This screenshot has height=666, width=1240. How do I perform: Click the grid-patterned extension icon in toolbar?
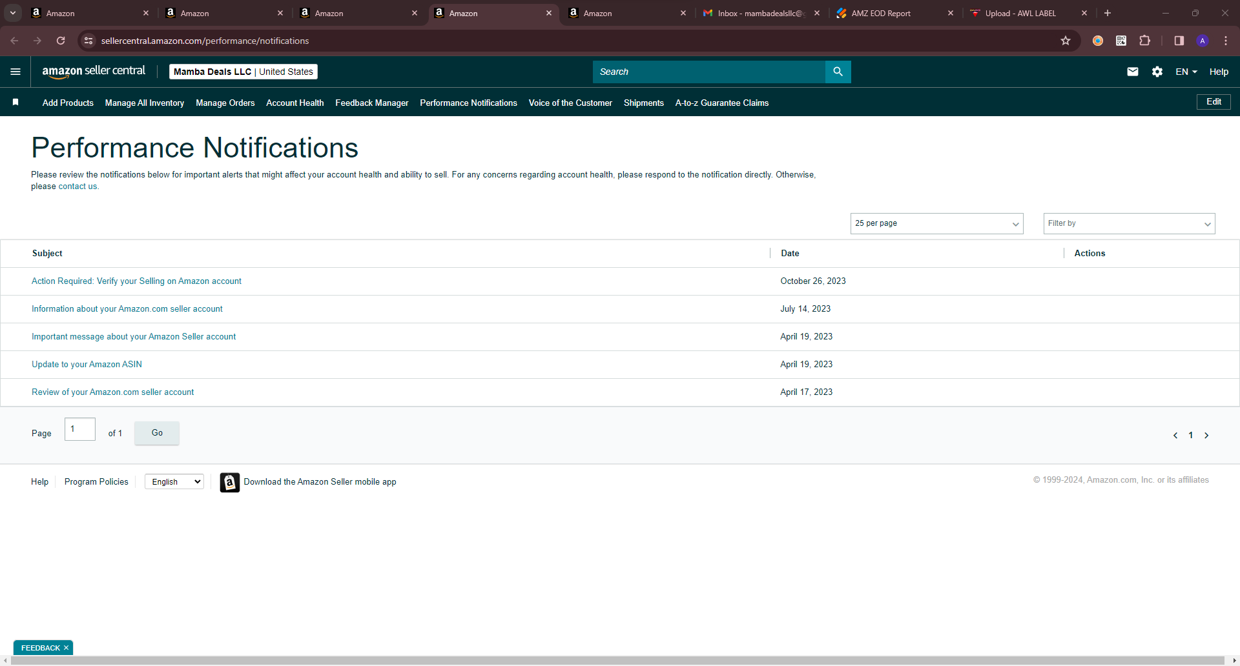tap(1121, 41)
